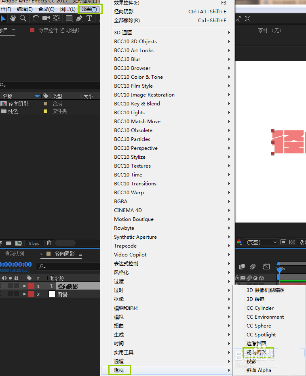Click the lock column header icon
Viewport: 306px width, 376px height.
click(x=16, y=278)
